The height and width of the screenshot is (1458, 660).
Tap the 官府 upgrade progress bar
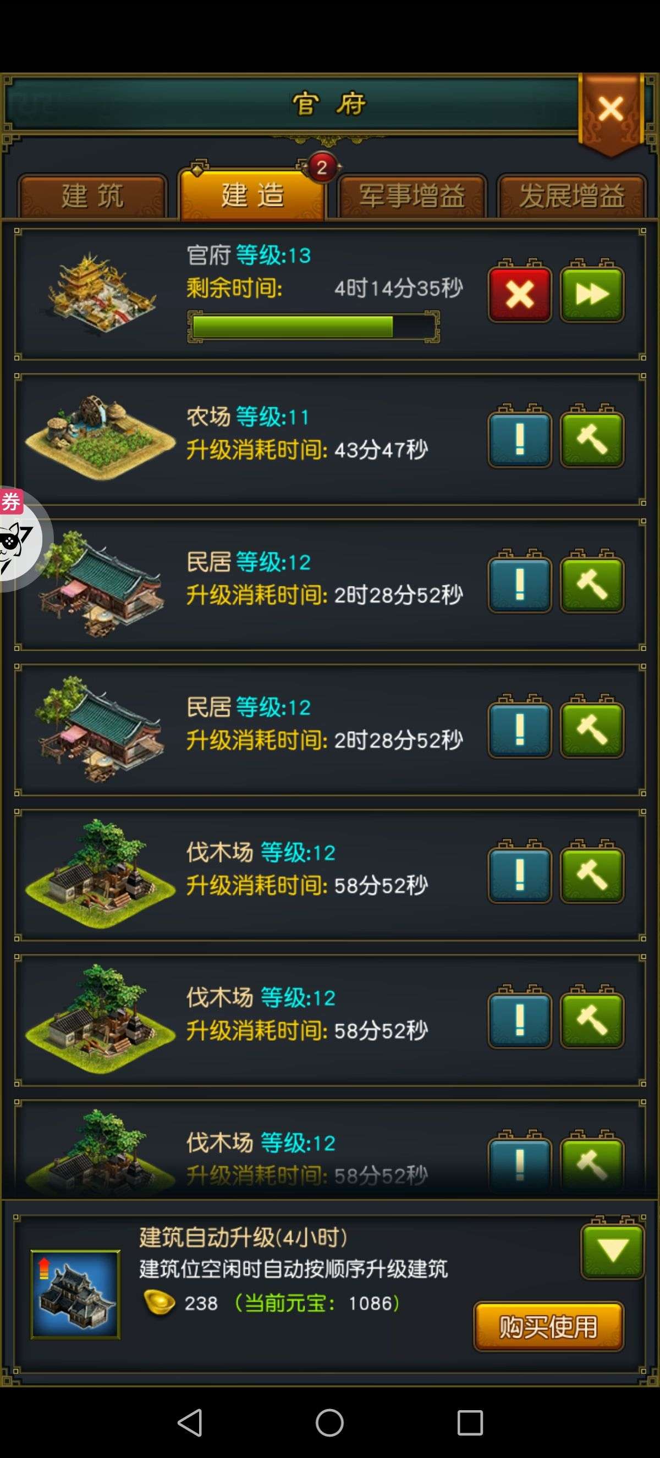(313, 327)
